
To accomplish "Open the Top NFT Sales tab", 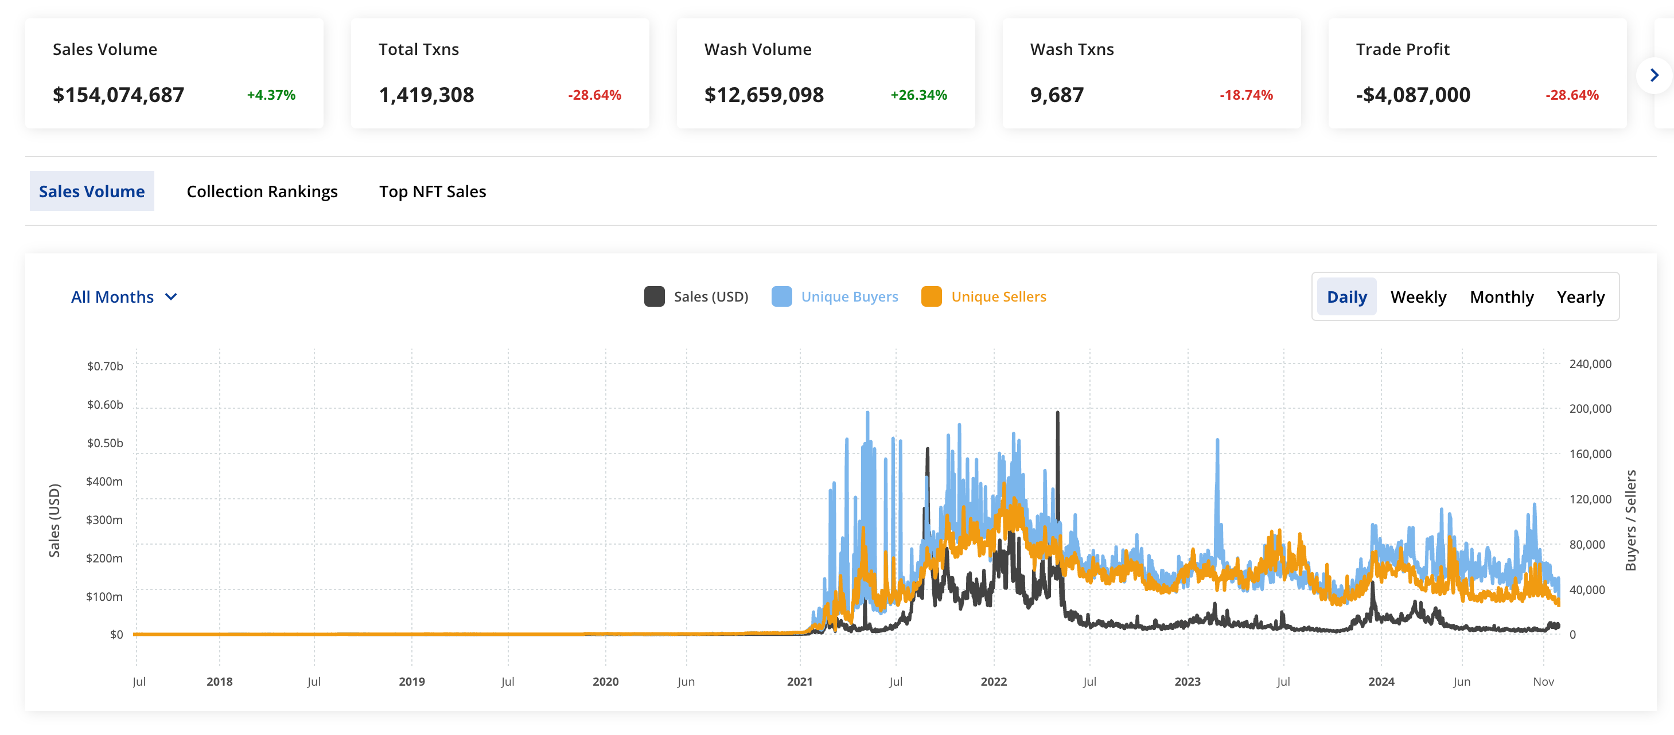I will [432, 191].
